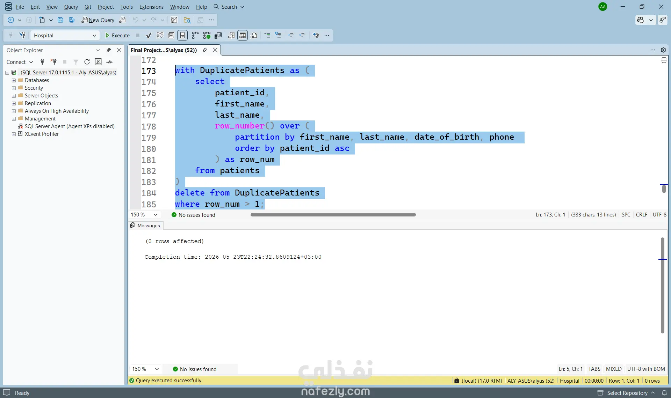Screen dimensions: 671x398
Task: Toggle the Object Explorer auto-hide pin
Action: (109, 50)
